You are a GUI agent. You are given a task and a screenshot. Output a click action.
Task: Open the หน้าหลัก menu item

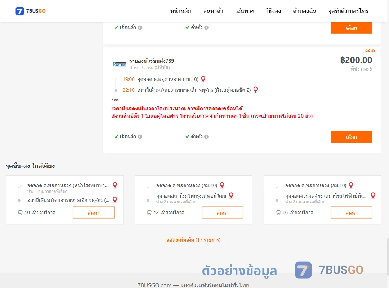point(180,11)
